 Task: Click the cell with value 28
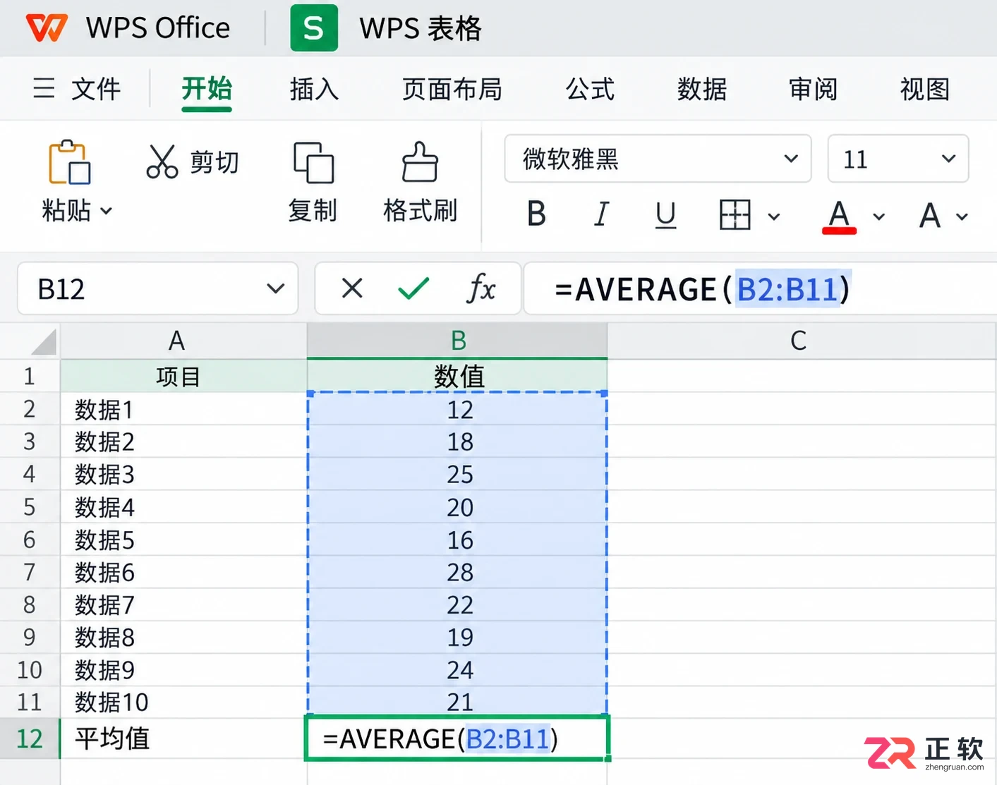tap(457, 572)
